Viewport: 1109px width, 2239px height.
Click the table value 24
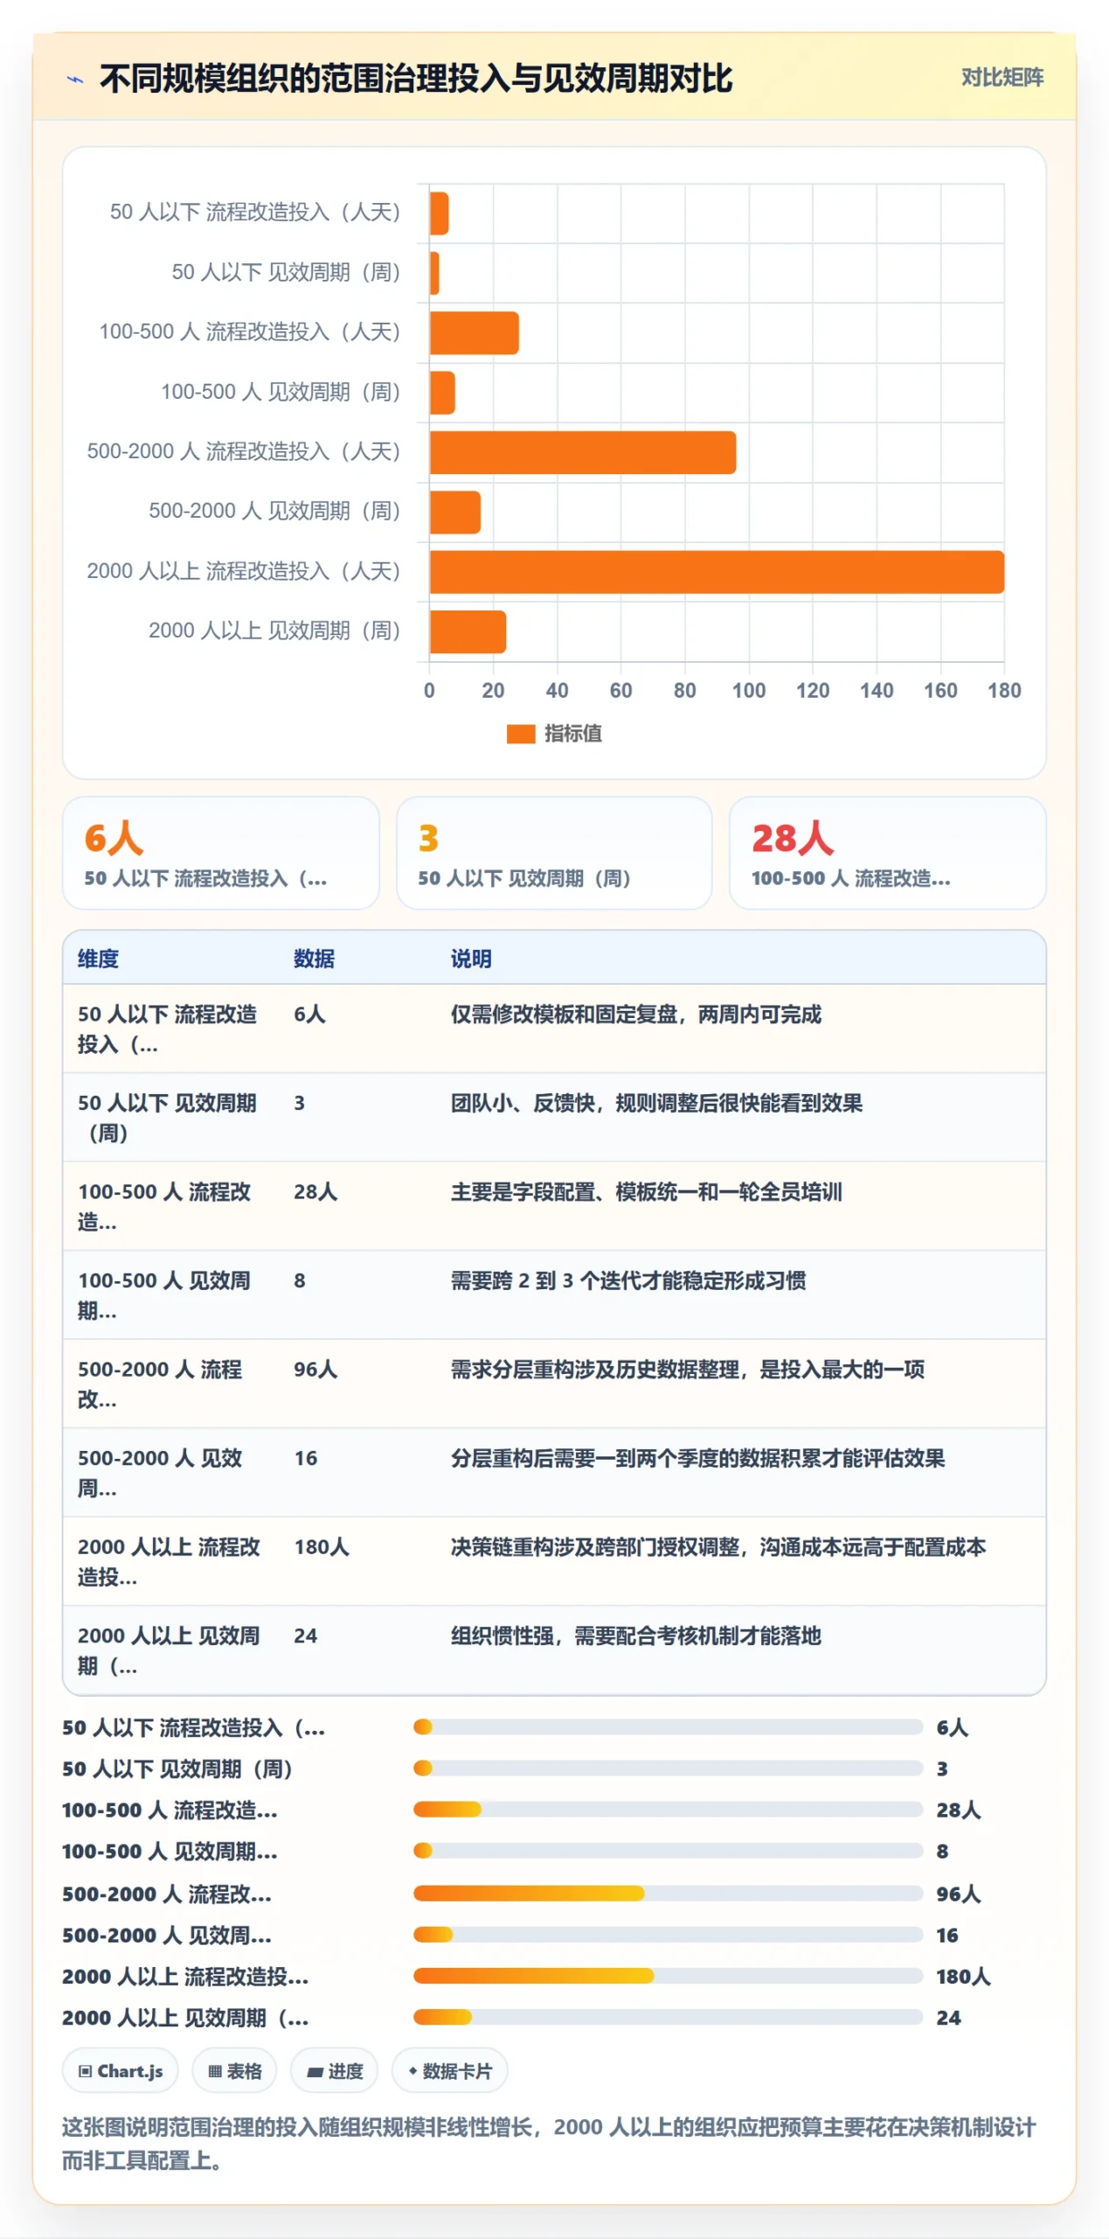click(x=305, y=1636)
